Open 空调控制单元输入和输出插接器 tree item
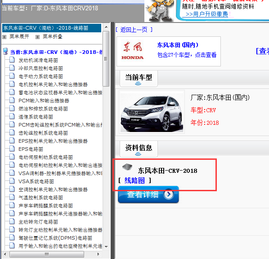The width and height of the screenshot is (269, 259). [x=53, y=189]
